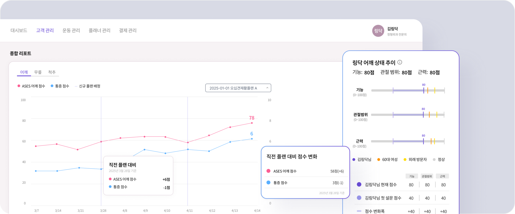The image size is (515, 214).
Task: Click the 기능 column chip in score table
Action: click(x=412, y=176)
